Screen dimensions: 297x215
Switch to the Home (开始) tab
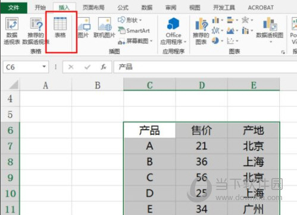[x=40, y=8]
